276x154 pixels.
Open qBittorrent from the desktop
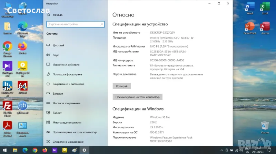coord(23,105)
